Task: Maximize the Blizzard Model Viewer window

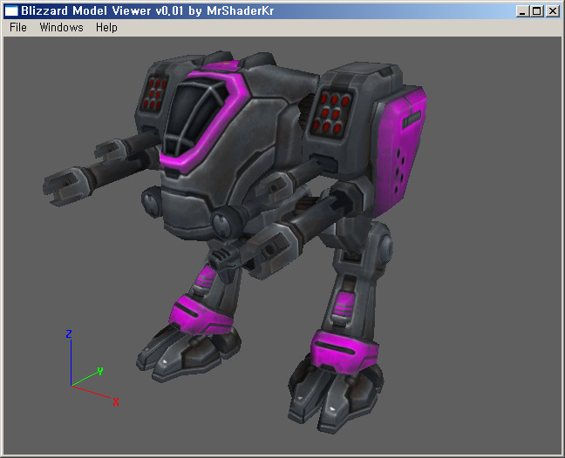Action: coord(536,11)
